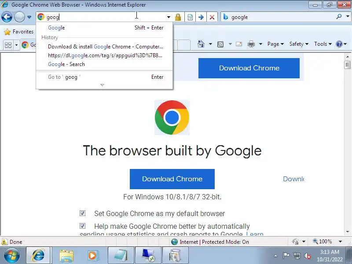The image size is (352, 264).
Task: Open the Help question mark menu
Action: (x=341, y=44)
